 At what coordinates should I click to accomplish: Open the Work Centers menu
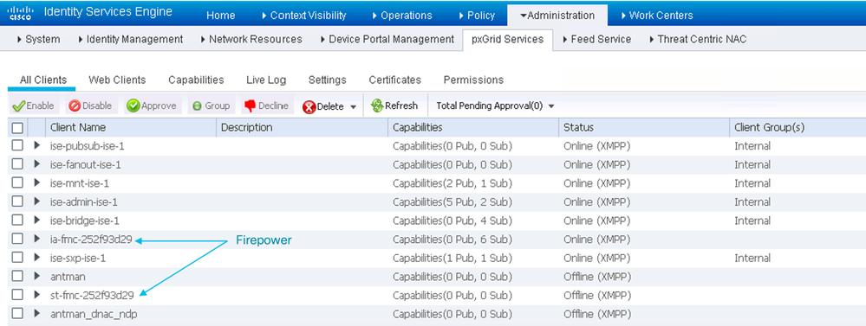(656, 16)
